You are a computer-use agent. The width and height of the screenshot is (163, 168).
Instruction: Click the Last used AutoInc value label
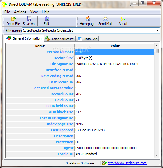(x=40, y=88)
